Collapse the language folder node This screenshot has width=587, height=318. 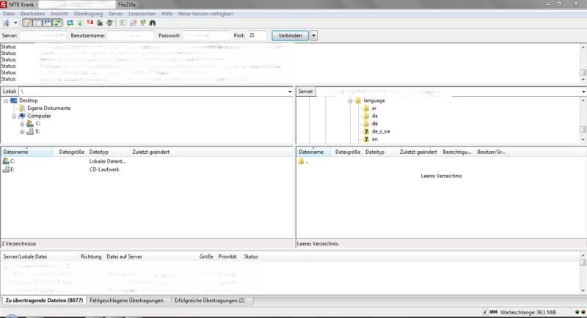[350, 101]
